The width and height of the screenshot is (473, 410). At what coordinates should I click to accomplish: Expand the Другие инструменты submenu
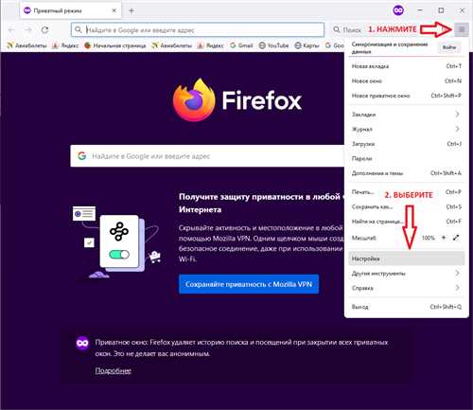(x=406, y=273)
